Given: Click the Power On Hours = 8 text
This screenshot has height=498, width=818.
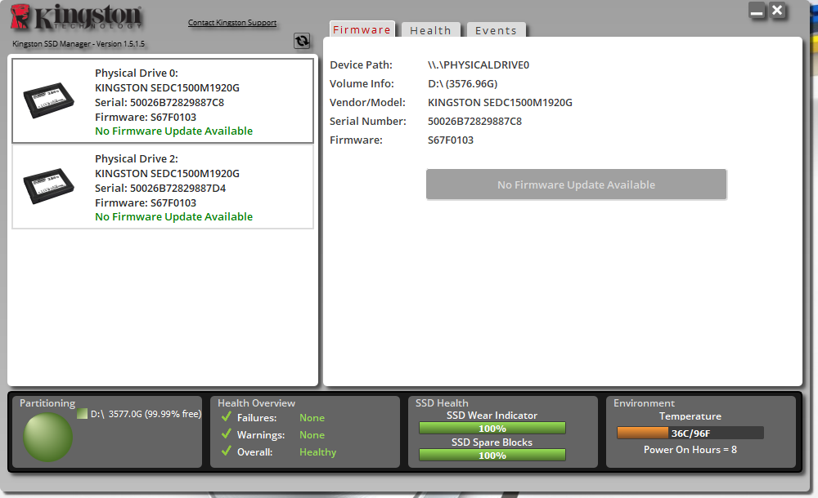Looking at the screenshot, I should 690,450.
